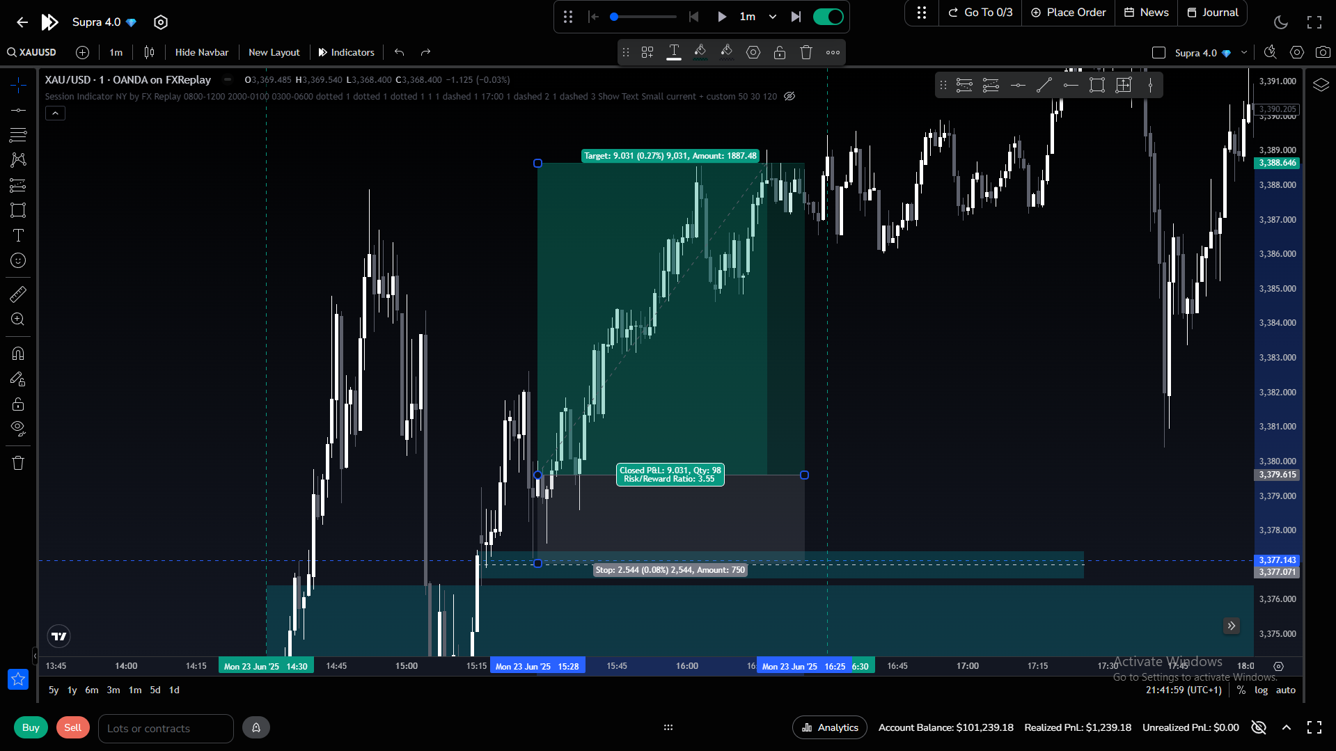Image resolution: width=1336 pixels, height=751 pixels.
Task: Lock all drawings in left sidebar
Action: pyautogui.click(x=18, y=404)
